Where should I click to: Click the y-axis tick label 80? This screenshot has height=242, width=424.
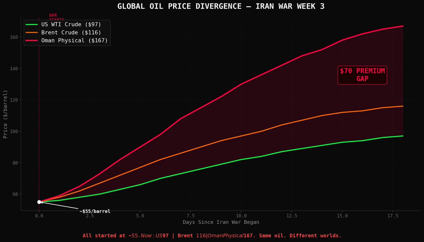coord(14,163)
